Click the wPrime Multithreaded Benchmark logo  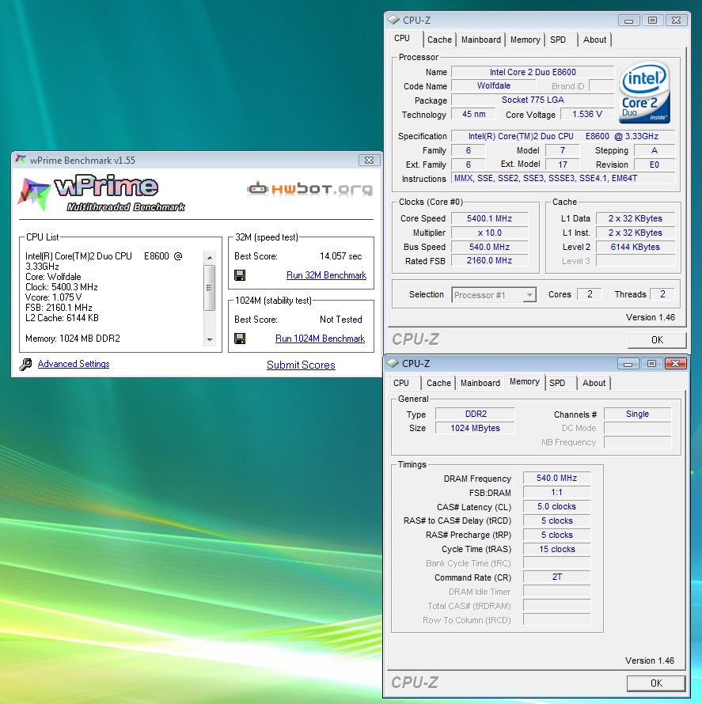click(x=101, y=193)
